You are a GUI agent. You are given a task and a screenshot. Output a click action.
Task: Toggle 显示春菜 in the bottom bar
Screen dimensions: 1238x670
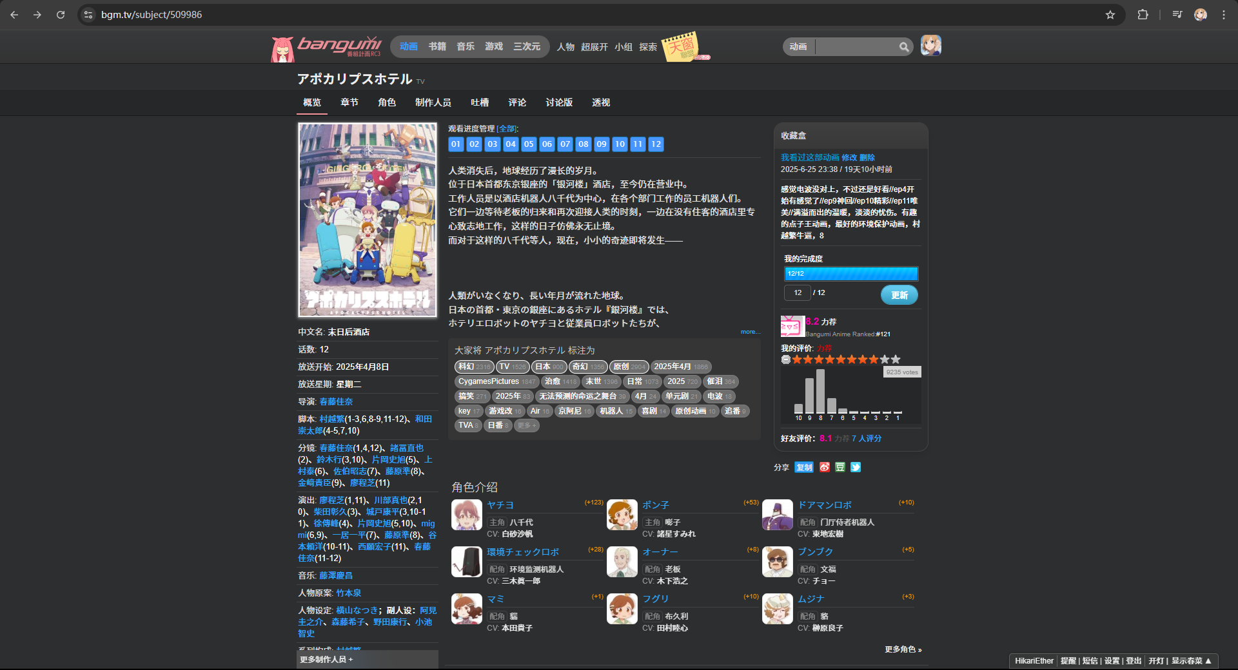[1192, 661]
